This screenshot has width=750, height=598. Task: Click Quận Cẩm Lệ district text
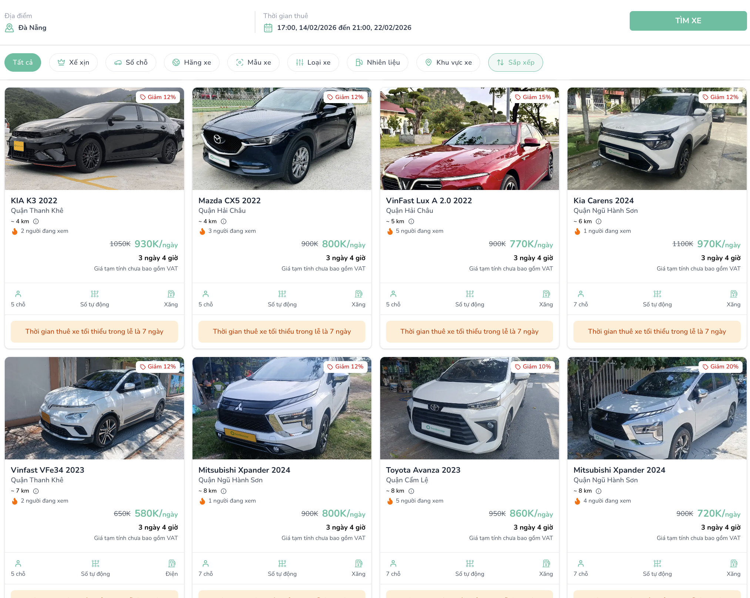coord(407,480)
